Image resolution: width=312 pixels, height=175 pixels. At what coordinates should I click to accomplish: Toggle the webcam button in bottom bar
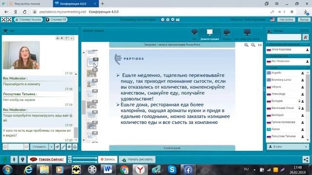tap(23, 159)
